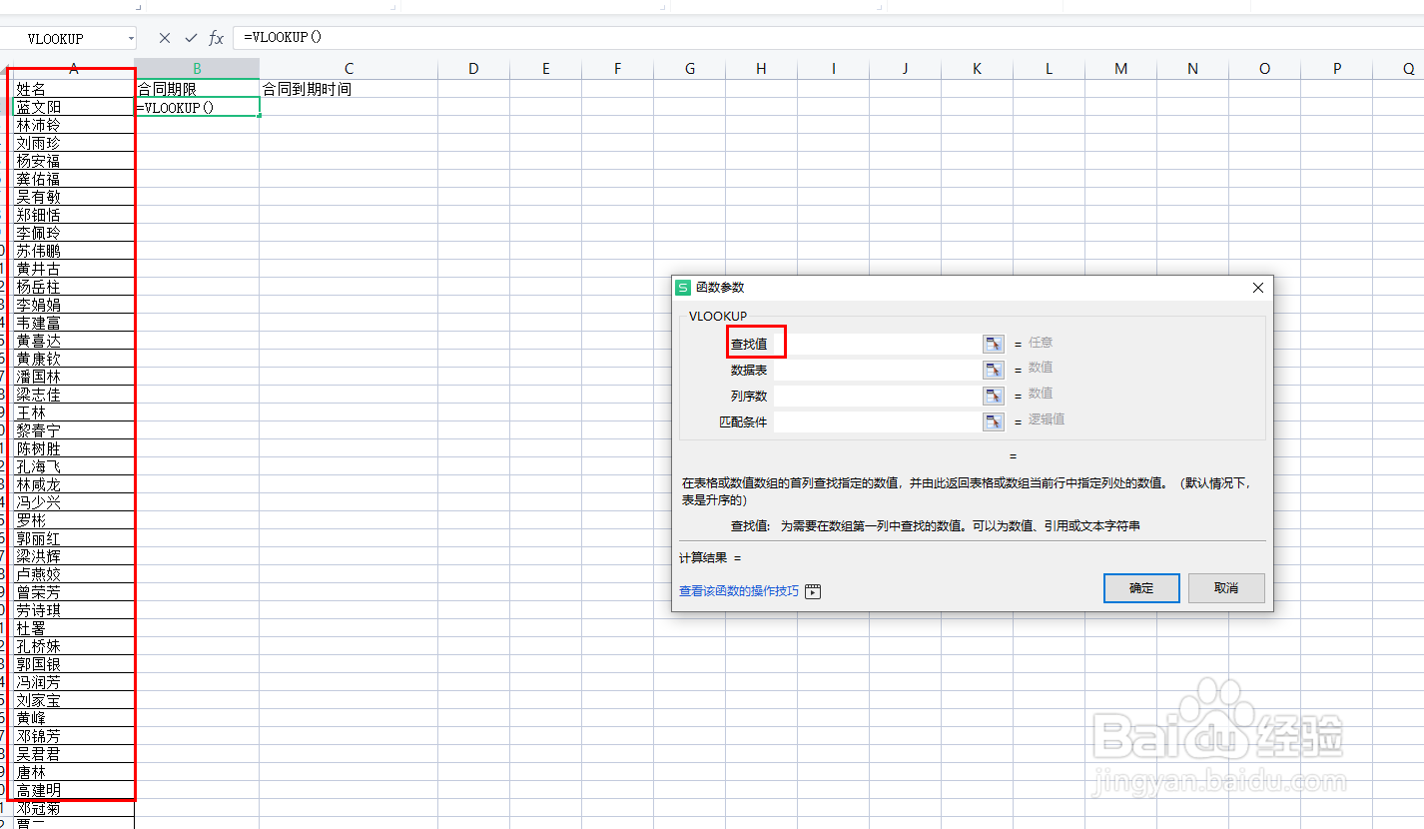Select the cell with name 罗彬

(73, 520)
